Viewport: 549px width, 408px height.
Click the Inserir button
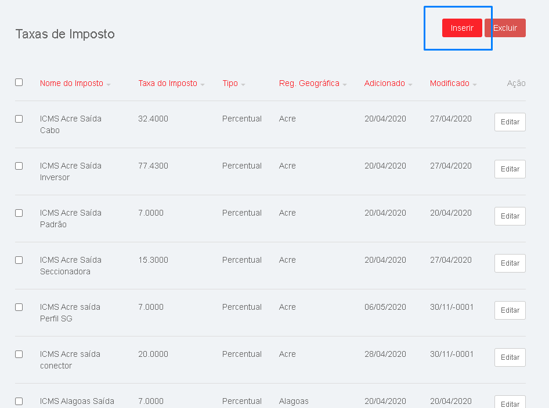462,28
